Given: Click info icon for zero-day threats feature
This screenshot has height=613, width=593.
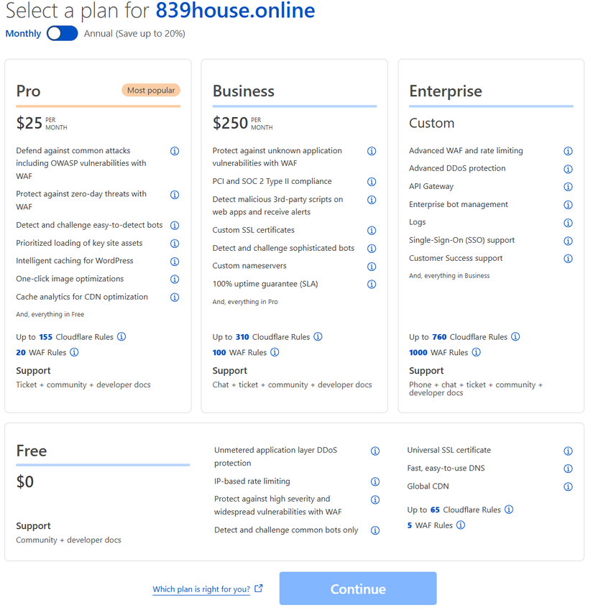Looking at the screenshot, I should pyautogui.click(x=175, y=195).
